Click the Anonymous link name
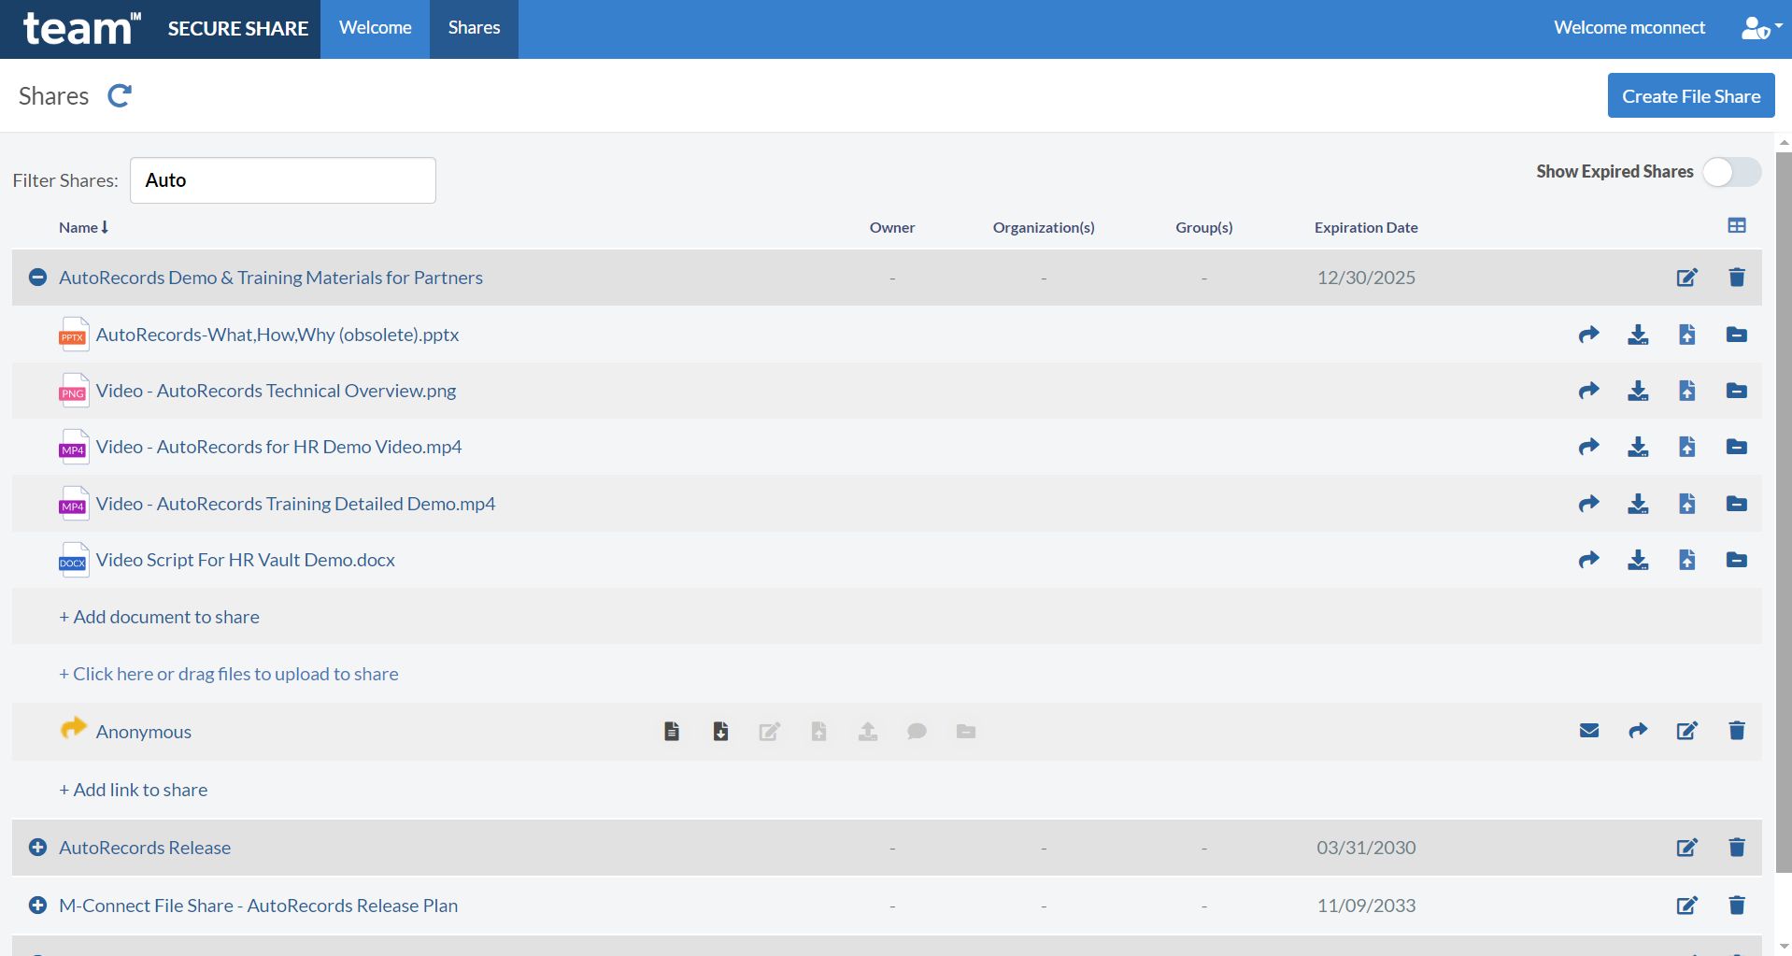Screen dimensions: 1792x956 [143, 732]
